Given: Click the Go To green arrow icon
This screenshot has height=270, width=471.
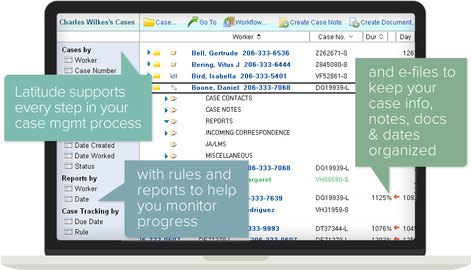Looking at the screenshot, I should 193,22.
